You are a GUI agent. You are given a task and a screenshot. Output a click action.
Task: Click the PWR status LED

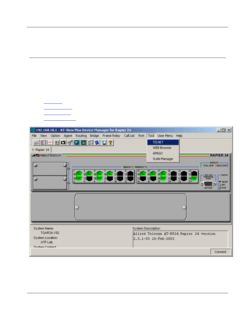pyautogui.click(x=220, y=188)
